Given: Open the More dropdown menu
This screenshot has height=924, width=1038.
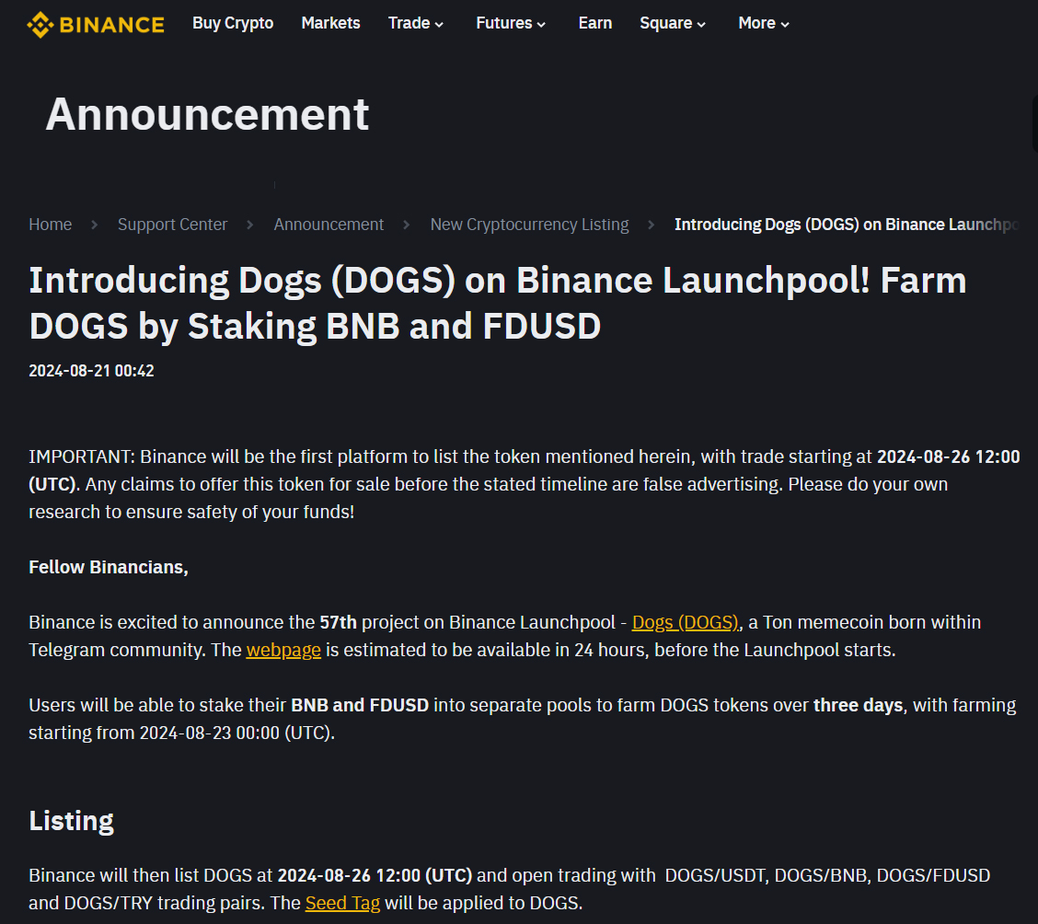Looking at the screenshot, I should pyautogui.click(x=764, y=24).
